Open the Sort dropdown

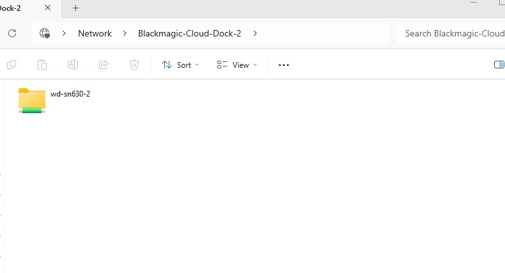point(180,65)
